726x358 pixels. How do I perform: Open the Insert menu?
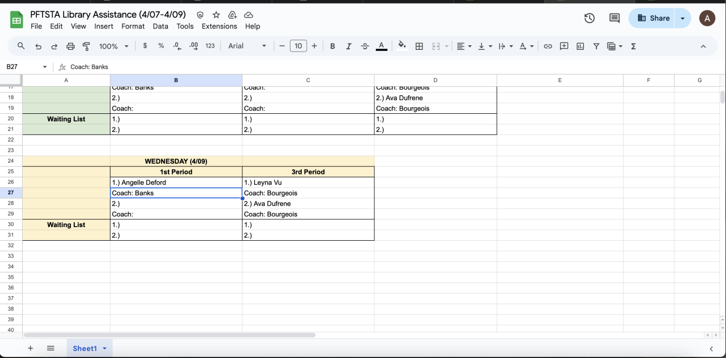tap(104, 26)
